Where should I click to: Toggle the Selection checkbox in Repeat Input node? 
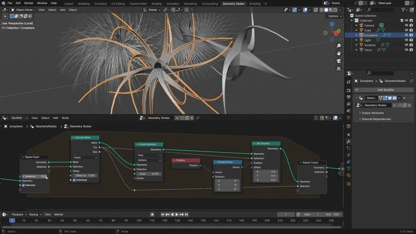coord(23,185)
